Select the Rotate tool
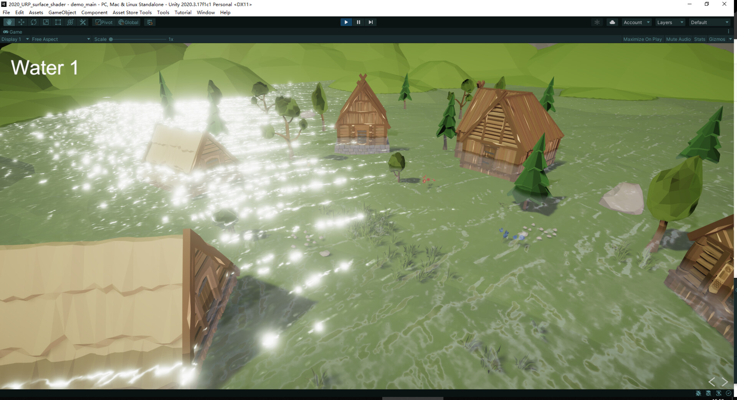The height and width of the screenshot is (400, 737). pyautogui.click(x=33, y=22)
